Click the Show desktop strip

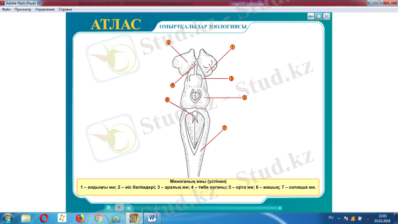click(x=396, y=219)
